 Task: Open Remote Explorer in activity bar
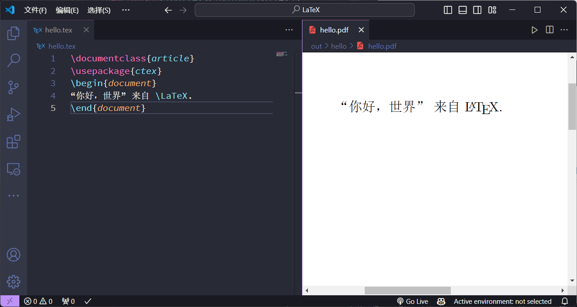tap(14, 169)
